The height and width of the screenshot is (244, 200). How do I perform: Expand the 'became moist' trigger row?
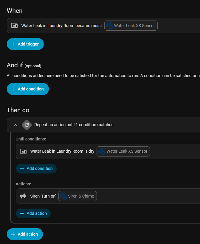[61, 26]
